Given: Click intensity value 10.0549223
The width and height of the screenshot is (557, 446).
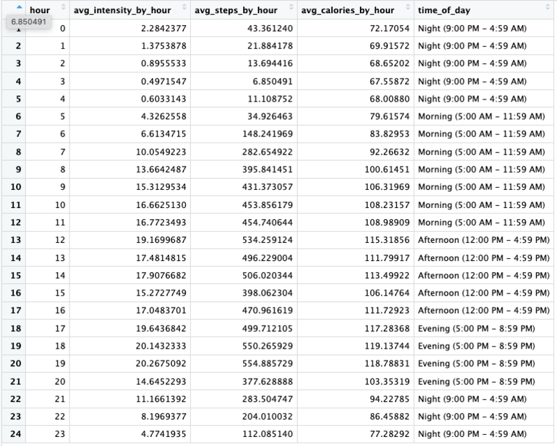Looking at the screenshot, I should (161, 152).
